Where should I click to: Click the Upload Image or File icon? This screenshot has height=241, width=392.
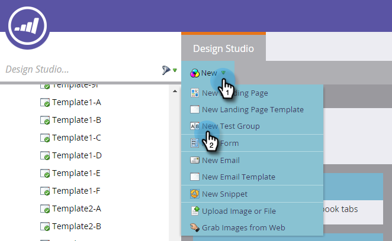pos(195,211)
